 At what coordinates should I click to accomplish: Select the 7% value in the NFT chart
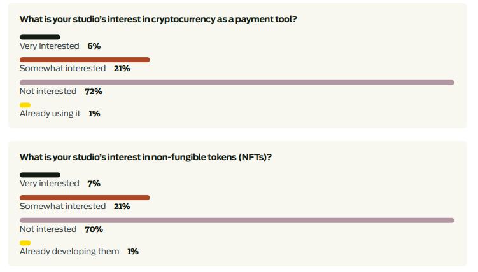pos(94,184)
